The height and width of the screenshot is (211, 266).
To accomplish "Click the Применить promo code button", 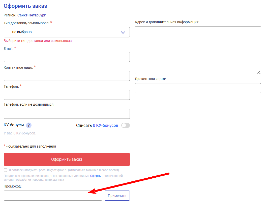I will [117, 196].
